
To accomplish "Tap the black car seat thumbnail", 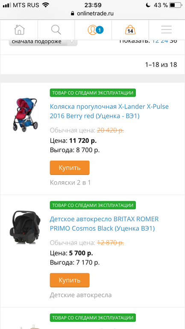I will [x=25, y=227].
